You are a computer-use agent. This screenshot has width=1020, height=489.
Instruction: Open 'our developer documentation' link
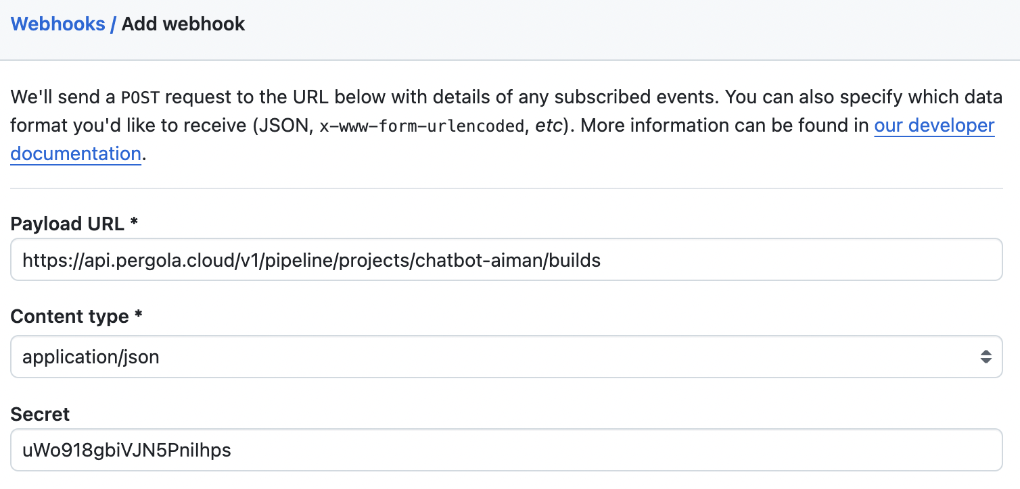click(933, 126)
